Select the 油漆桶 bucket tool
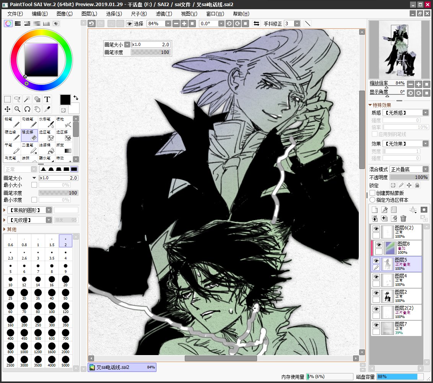433x383 pixels. point(46,148)
